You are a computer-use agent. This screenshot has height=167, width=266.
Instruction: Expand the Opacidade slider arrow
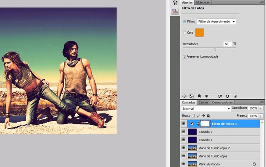(x=261, y=108)
